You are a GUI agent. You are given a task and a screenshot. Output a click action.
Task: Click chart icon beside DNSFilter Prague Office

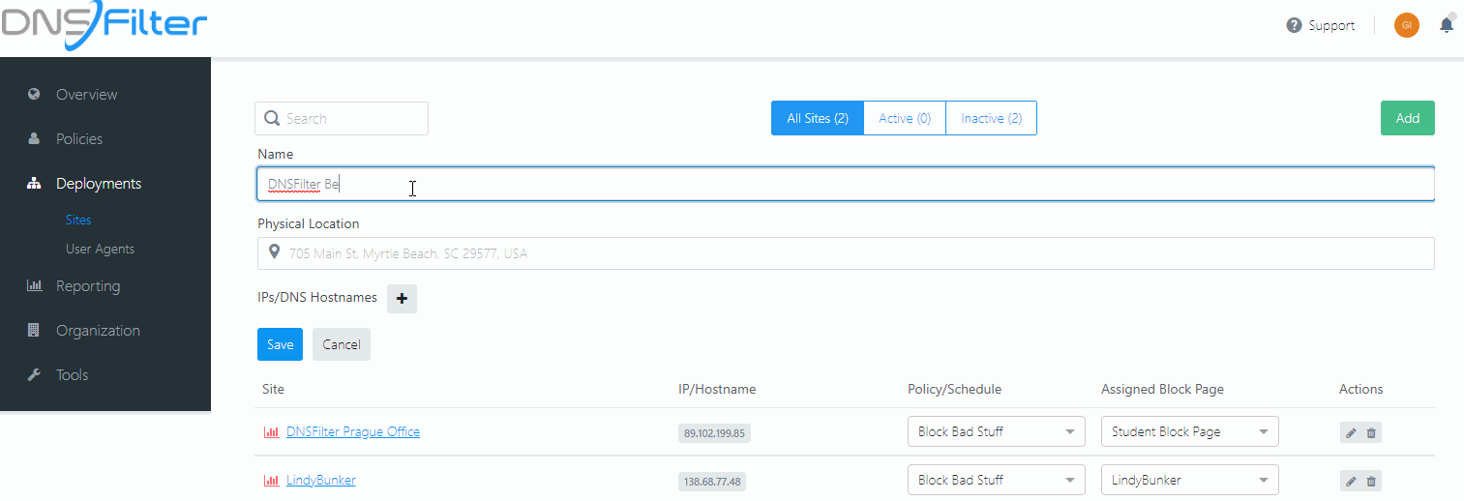(x=271, y=432)
